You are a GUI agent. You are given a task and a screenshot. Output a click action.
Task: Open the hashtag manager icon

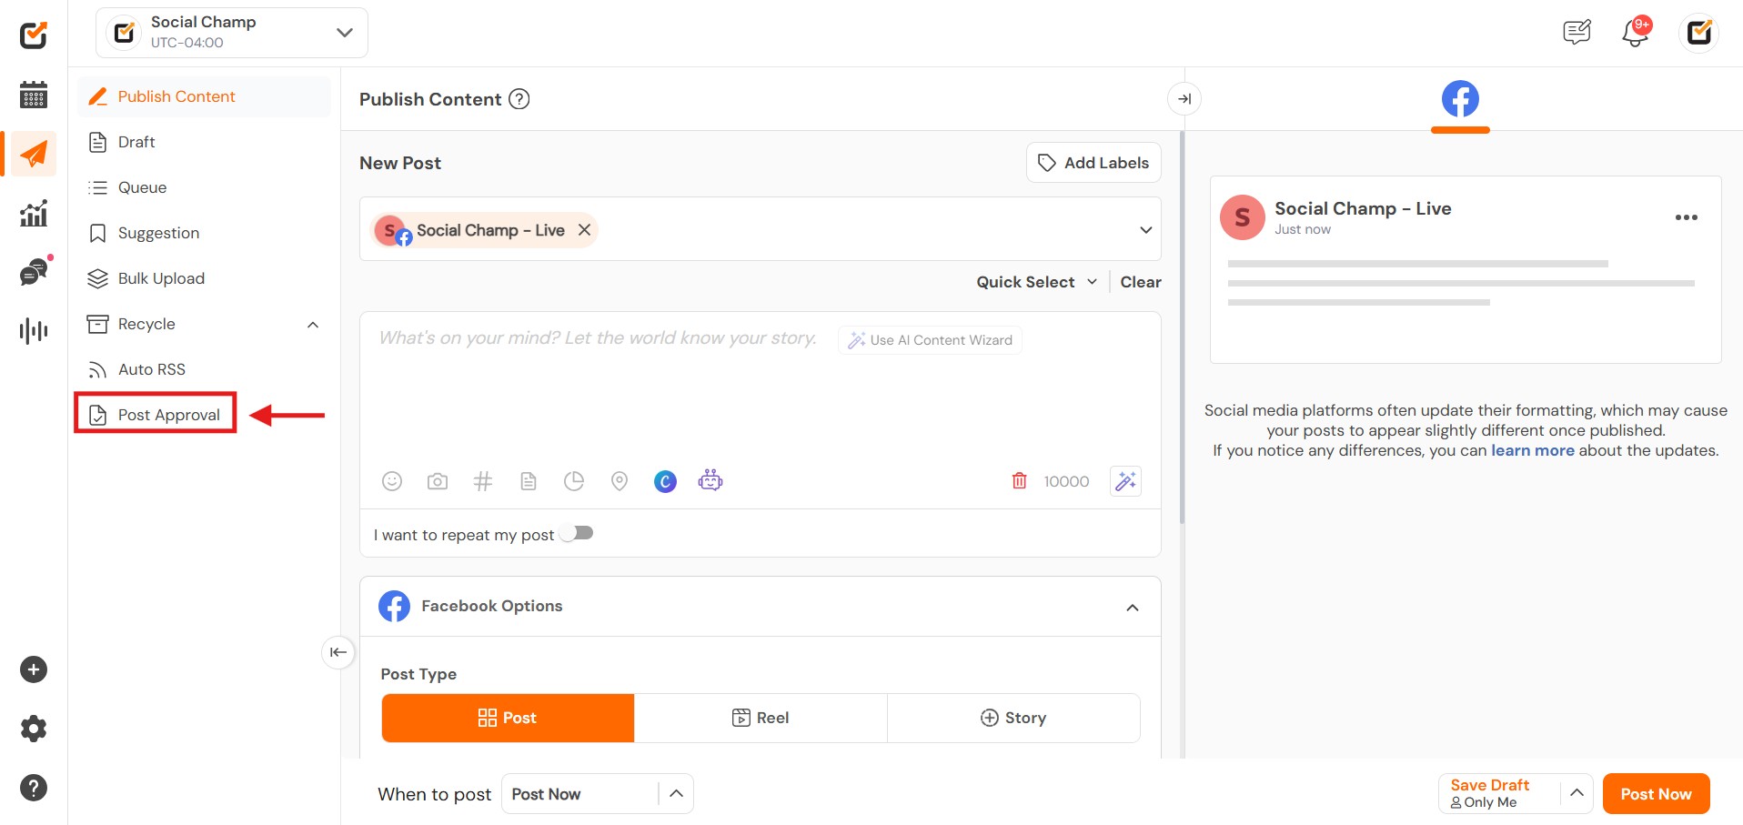483,481
